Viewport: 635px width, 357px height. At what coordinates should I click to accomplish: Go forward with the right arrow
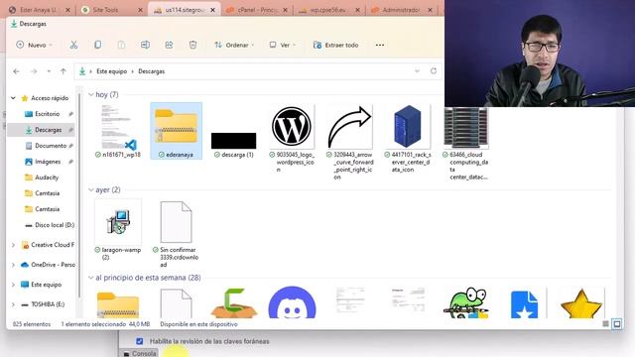(34, 71)
